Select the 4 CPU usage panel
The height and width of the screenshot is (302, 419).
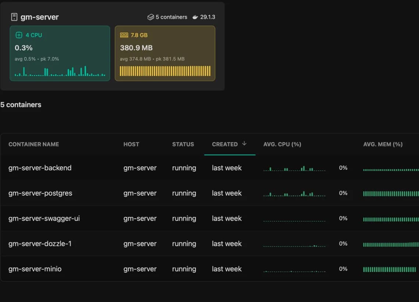point(60,53)
